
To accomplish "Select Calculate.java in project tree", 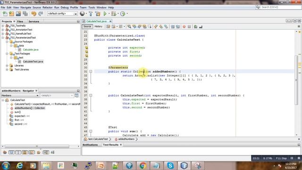I will coord(30,50).
